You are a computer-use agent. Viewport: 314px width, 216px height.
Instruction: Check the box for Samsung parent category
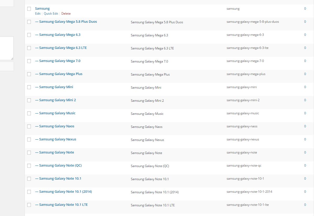click(29, 9)
